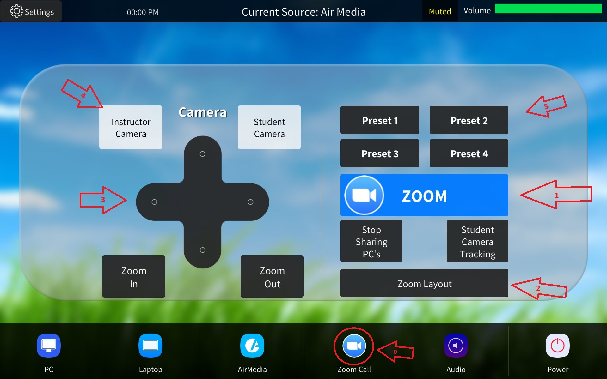The image size is (607, 379).
Task: Recall camera Preset 2
Action: [x=469, y=120]
